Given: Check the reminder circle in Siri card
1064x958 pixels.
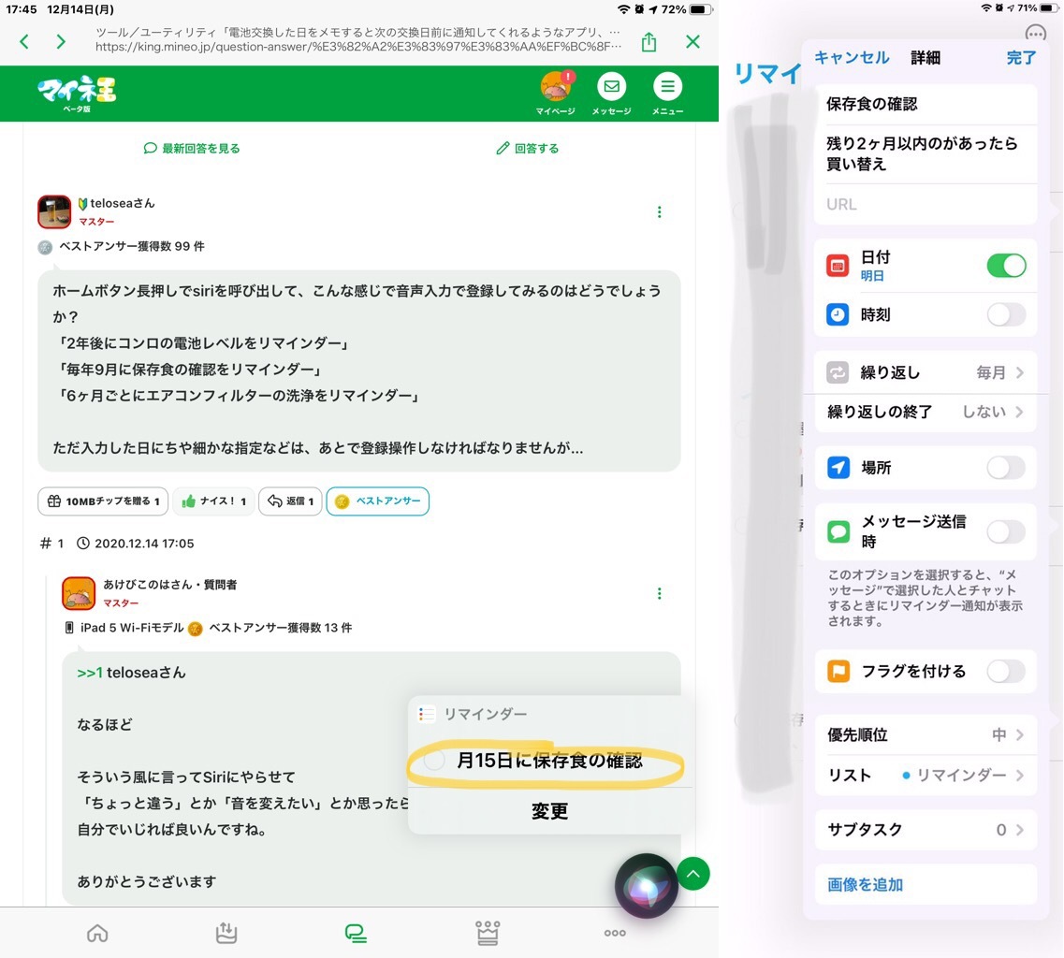Looking at the screenshot, I should 434,761.
